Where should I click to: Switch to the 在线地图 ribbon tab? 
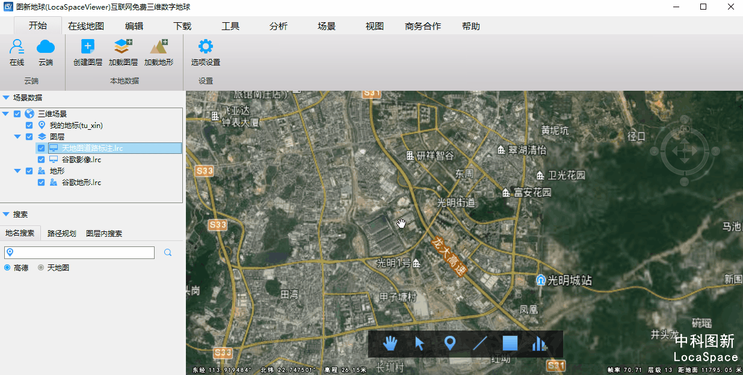(86, 26)
